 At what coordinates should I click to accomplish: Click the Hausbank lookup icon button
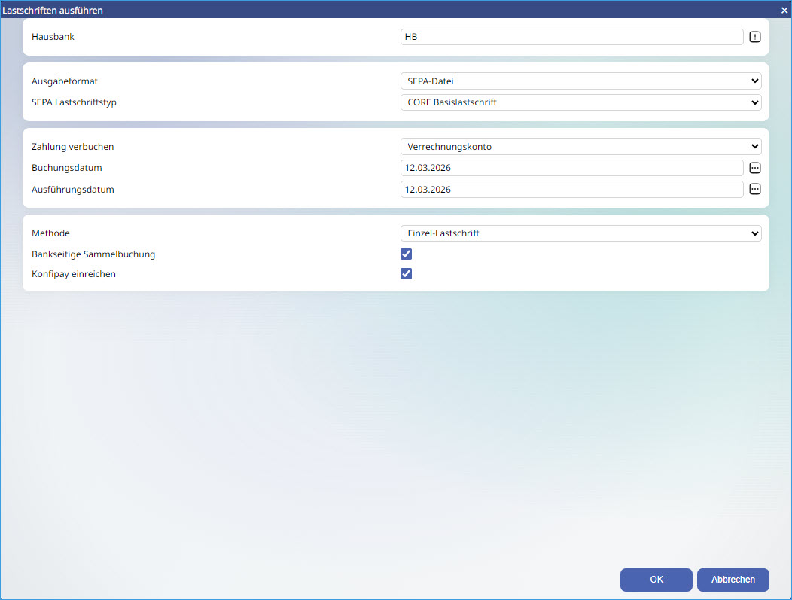click(x=755, y=37)
